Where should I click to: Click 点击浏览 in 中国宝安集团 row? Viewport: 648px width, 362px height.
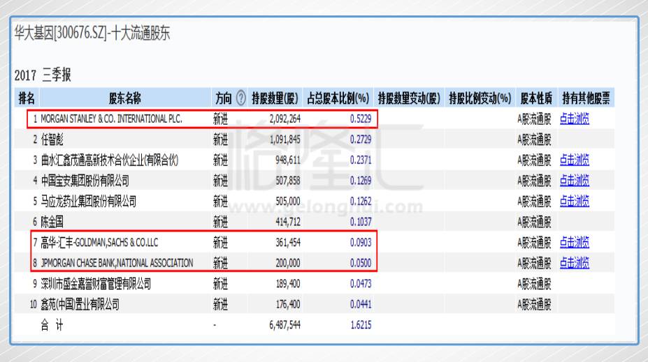pos(574,181)
